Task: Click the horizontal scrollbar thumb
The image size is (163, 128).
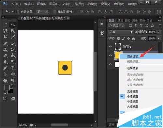Action: point(59,125)
